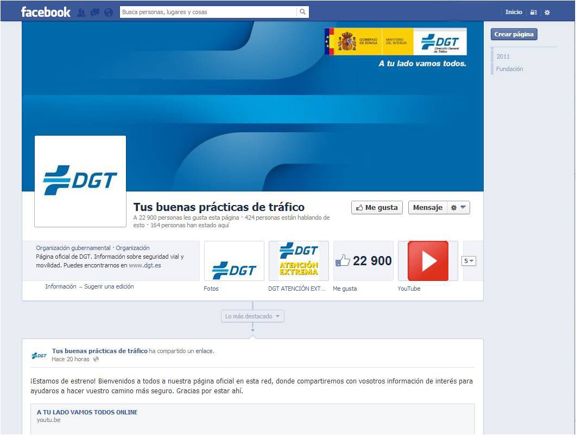Open the Hace 20 horas timestamp

tap(70, 359)
